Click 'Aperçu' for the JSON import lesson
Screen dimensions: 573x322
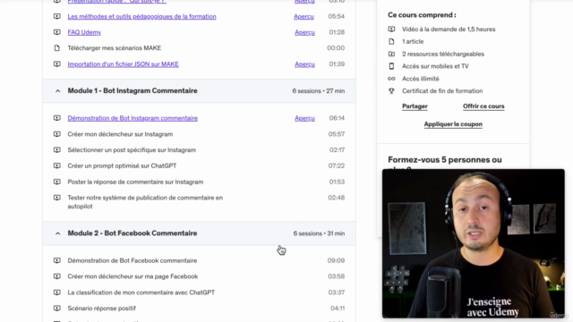pos(304,64)
